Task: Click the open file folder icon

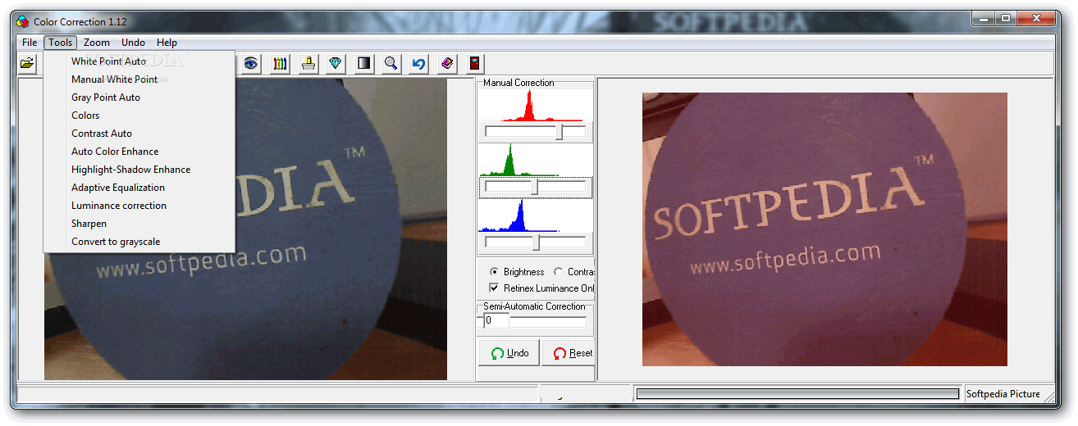Action: pyautogui.click(x=27, y=63)
